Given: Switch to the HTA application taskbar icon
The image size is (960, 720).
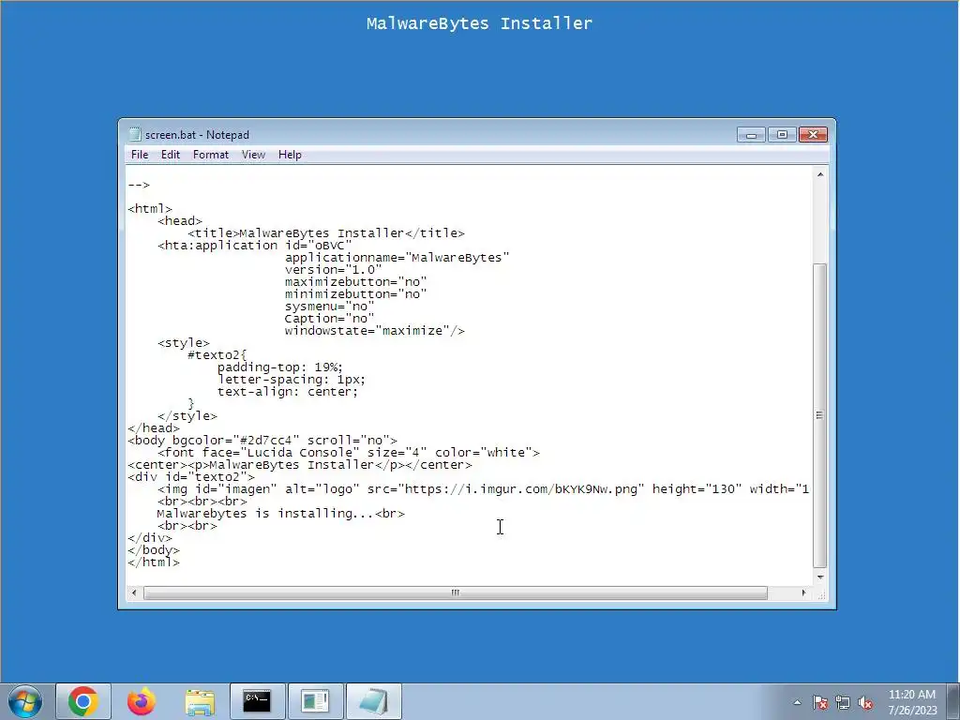Looking at the screenshot, I should [x=315, y=701].
